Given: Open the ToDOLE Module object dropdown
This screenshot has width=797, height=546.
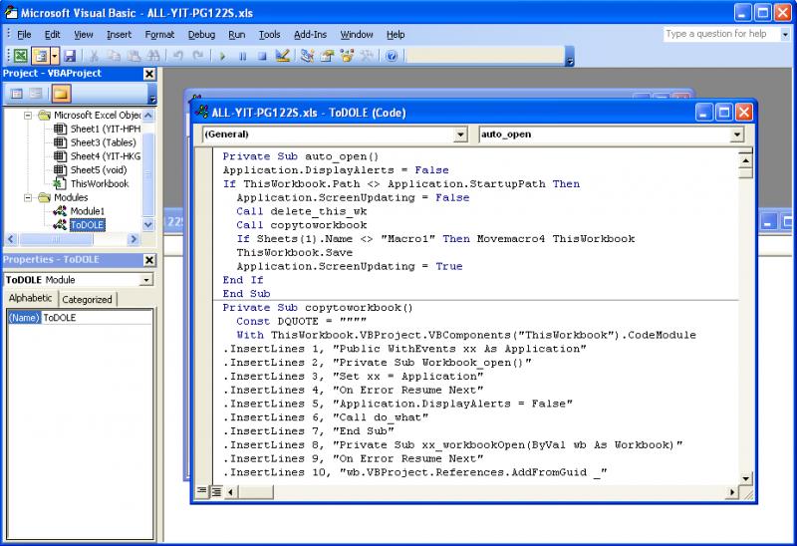Looking at the screenshot, I should tap(146, 280).
